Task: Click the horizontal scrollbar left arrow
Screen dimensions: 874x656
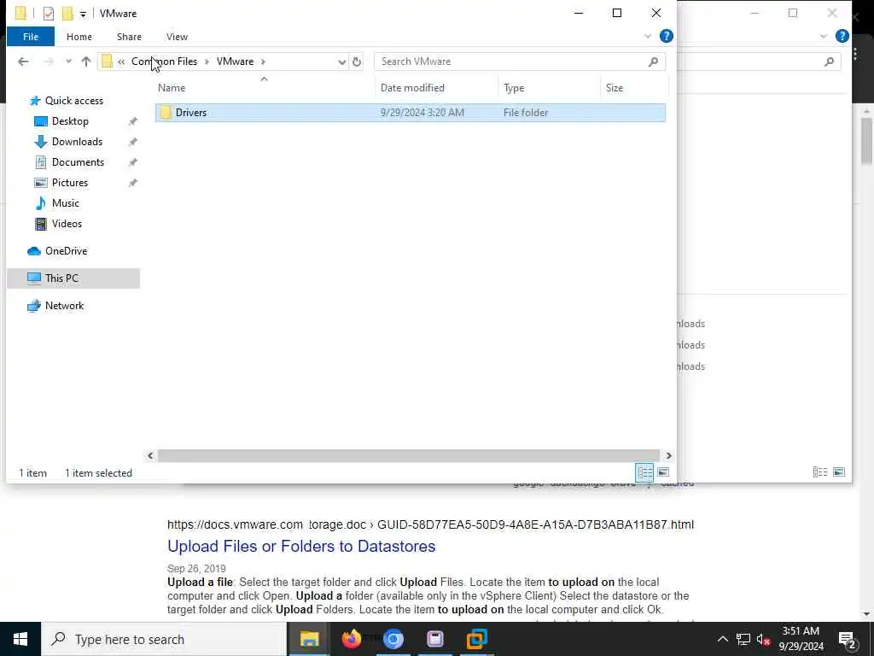Action: tap(150, 456)
